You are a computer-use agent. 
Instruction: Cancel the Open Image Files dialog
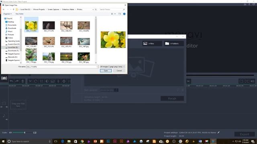[119, 71]
